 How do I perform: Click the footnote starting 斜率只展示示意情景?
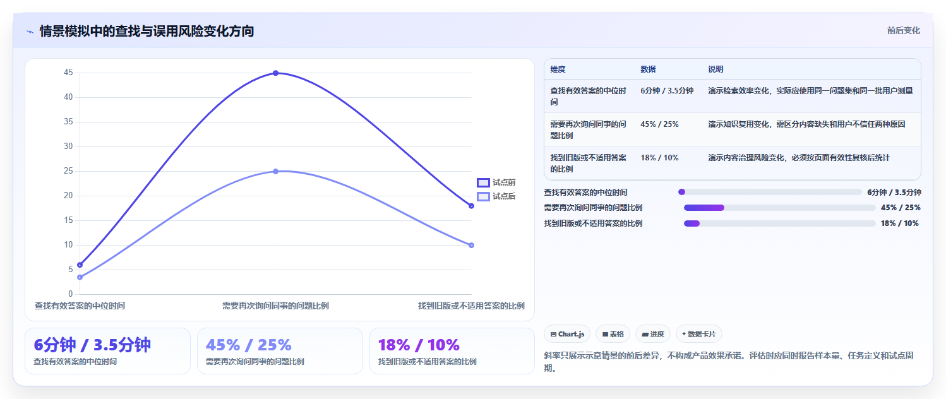[729, 362]
